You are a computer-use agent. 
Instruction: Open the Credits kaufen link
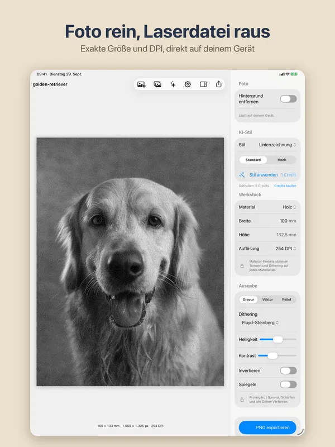click(x=285, y=186)
